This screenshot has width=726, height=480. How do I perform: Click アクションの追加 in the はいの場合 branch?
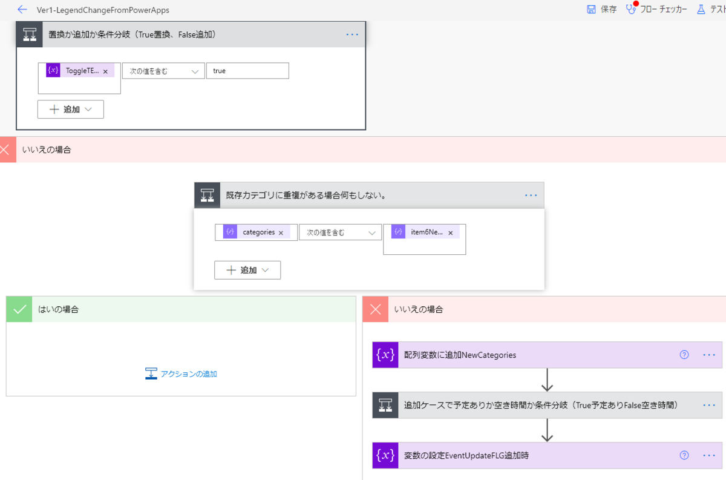186,373
